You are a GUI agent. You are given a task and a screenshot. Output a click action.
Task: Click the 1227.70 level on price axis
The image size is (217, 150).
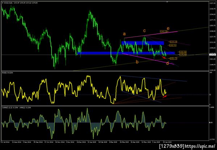point(212,37)
